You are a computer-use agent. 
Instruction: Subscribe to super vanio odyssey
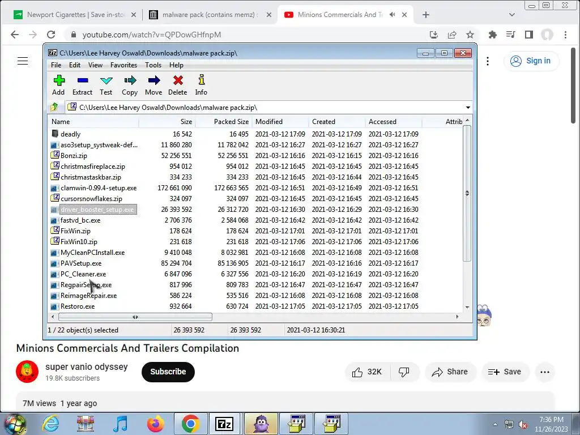click(168, 372)
